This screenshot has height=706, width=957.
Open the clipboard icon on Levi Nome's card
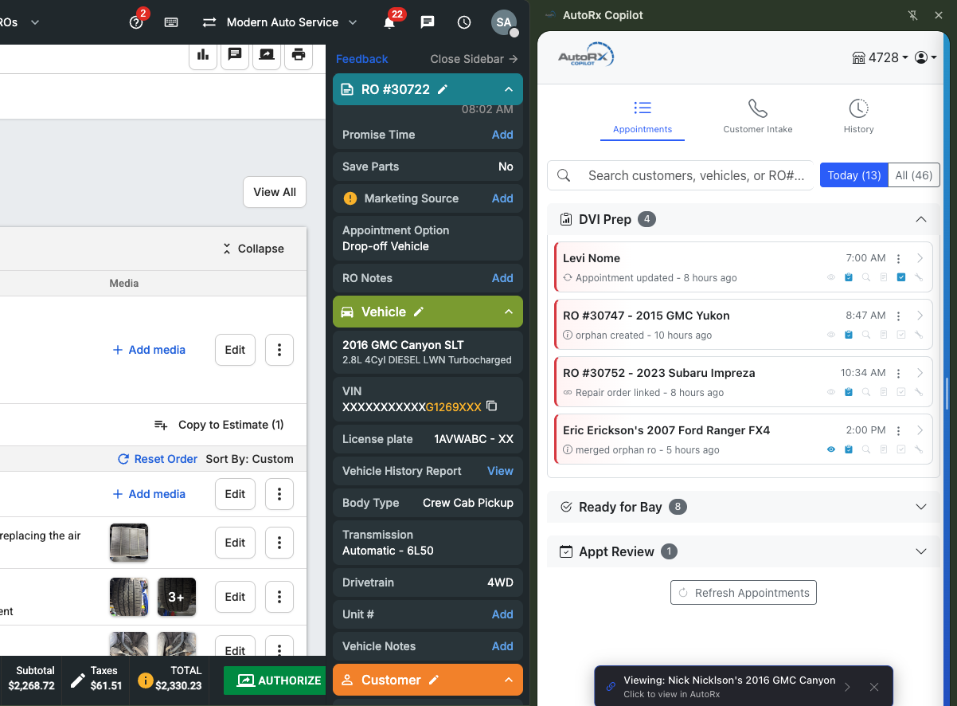coord(848,277)
